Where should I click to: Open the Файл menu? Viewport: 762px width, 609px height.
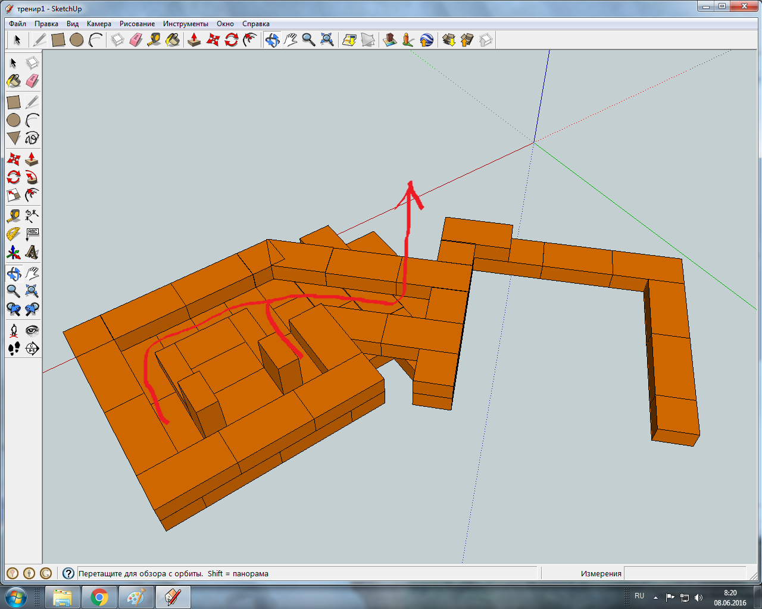pyautogui.click(x=17, y=24)
